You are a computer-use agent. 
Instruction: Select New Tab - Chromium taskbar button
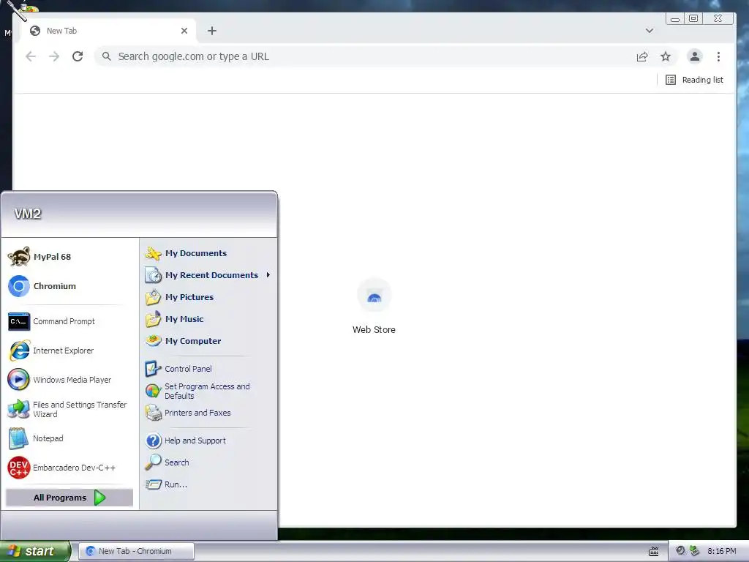pos(136,551)
